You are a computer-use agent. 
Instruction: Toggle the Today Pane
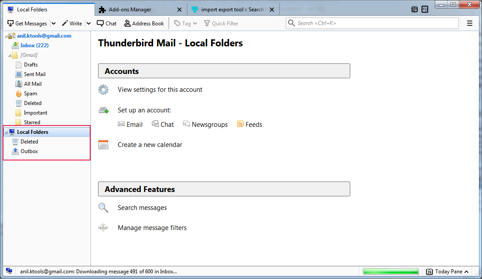pos(447,271)
